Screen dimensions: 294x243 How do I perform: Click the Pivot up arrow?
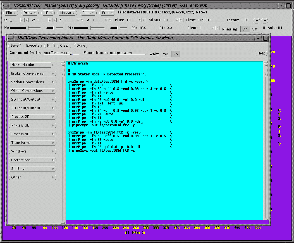213,28
